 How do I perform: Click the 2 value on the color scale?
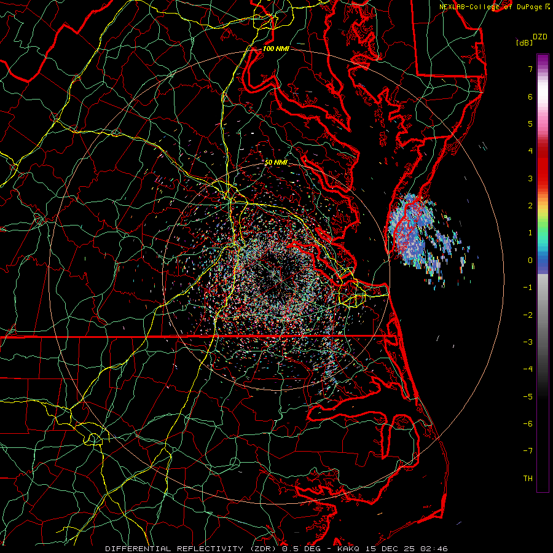(x=530, y=206)
